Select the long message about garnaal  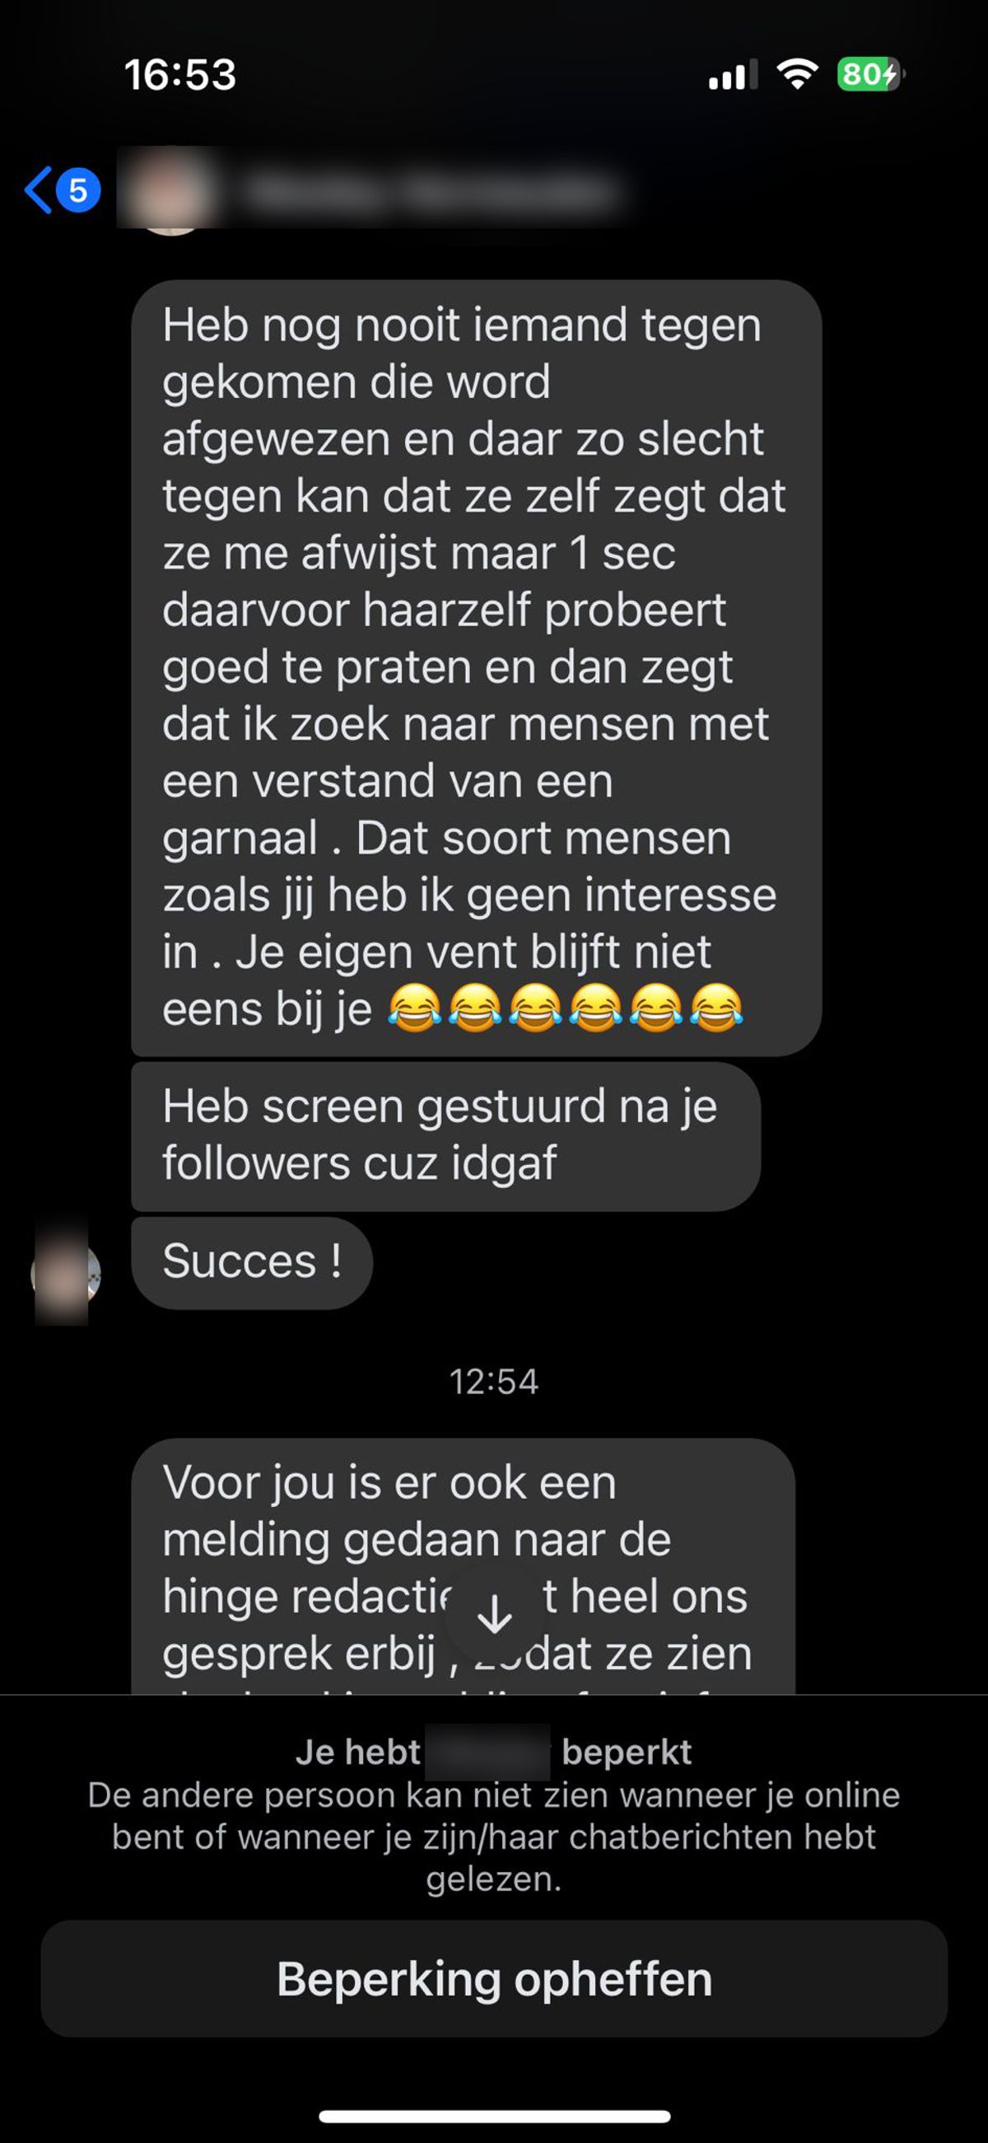click(477, 668)
